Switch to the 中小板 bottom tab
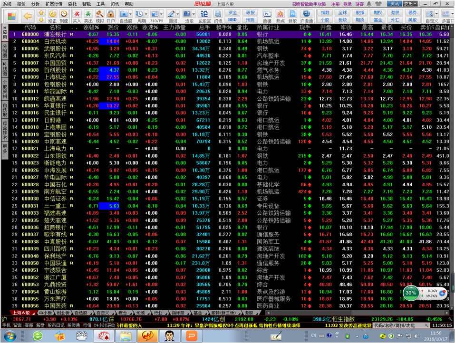Image resolution: width=455 pixels, height=343 pixels. [46, 313]
